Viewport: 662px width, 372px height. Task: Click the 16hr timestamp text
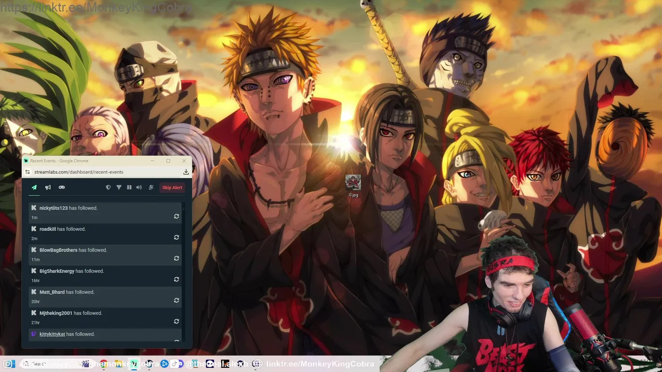coord(35,281)
